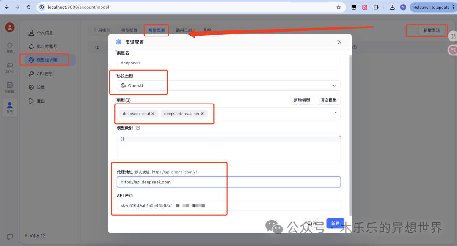Expand the model list dropdown arrow
The width and height of the screenshot is (457, 246).
336,112
